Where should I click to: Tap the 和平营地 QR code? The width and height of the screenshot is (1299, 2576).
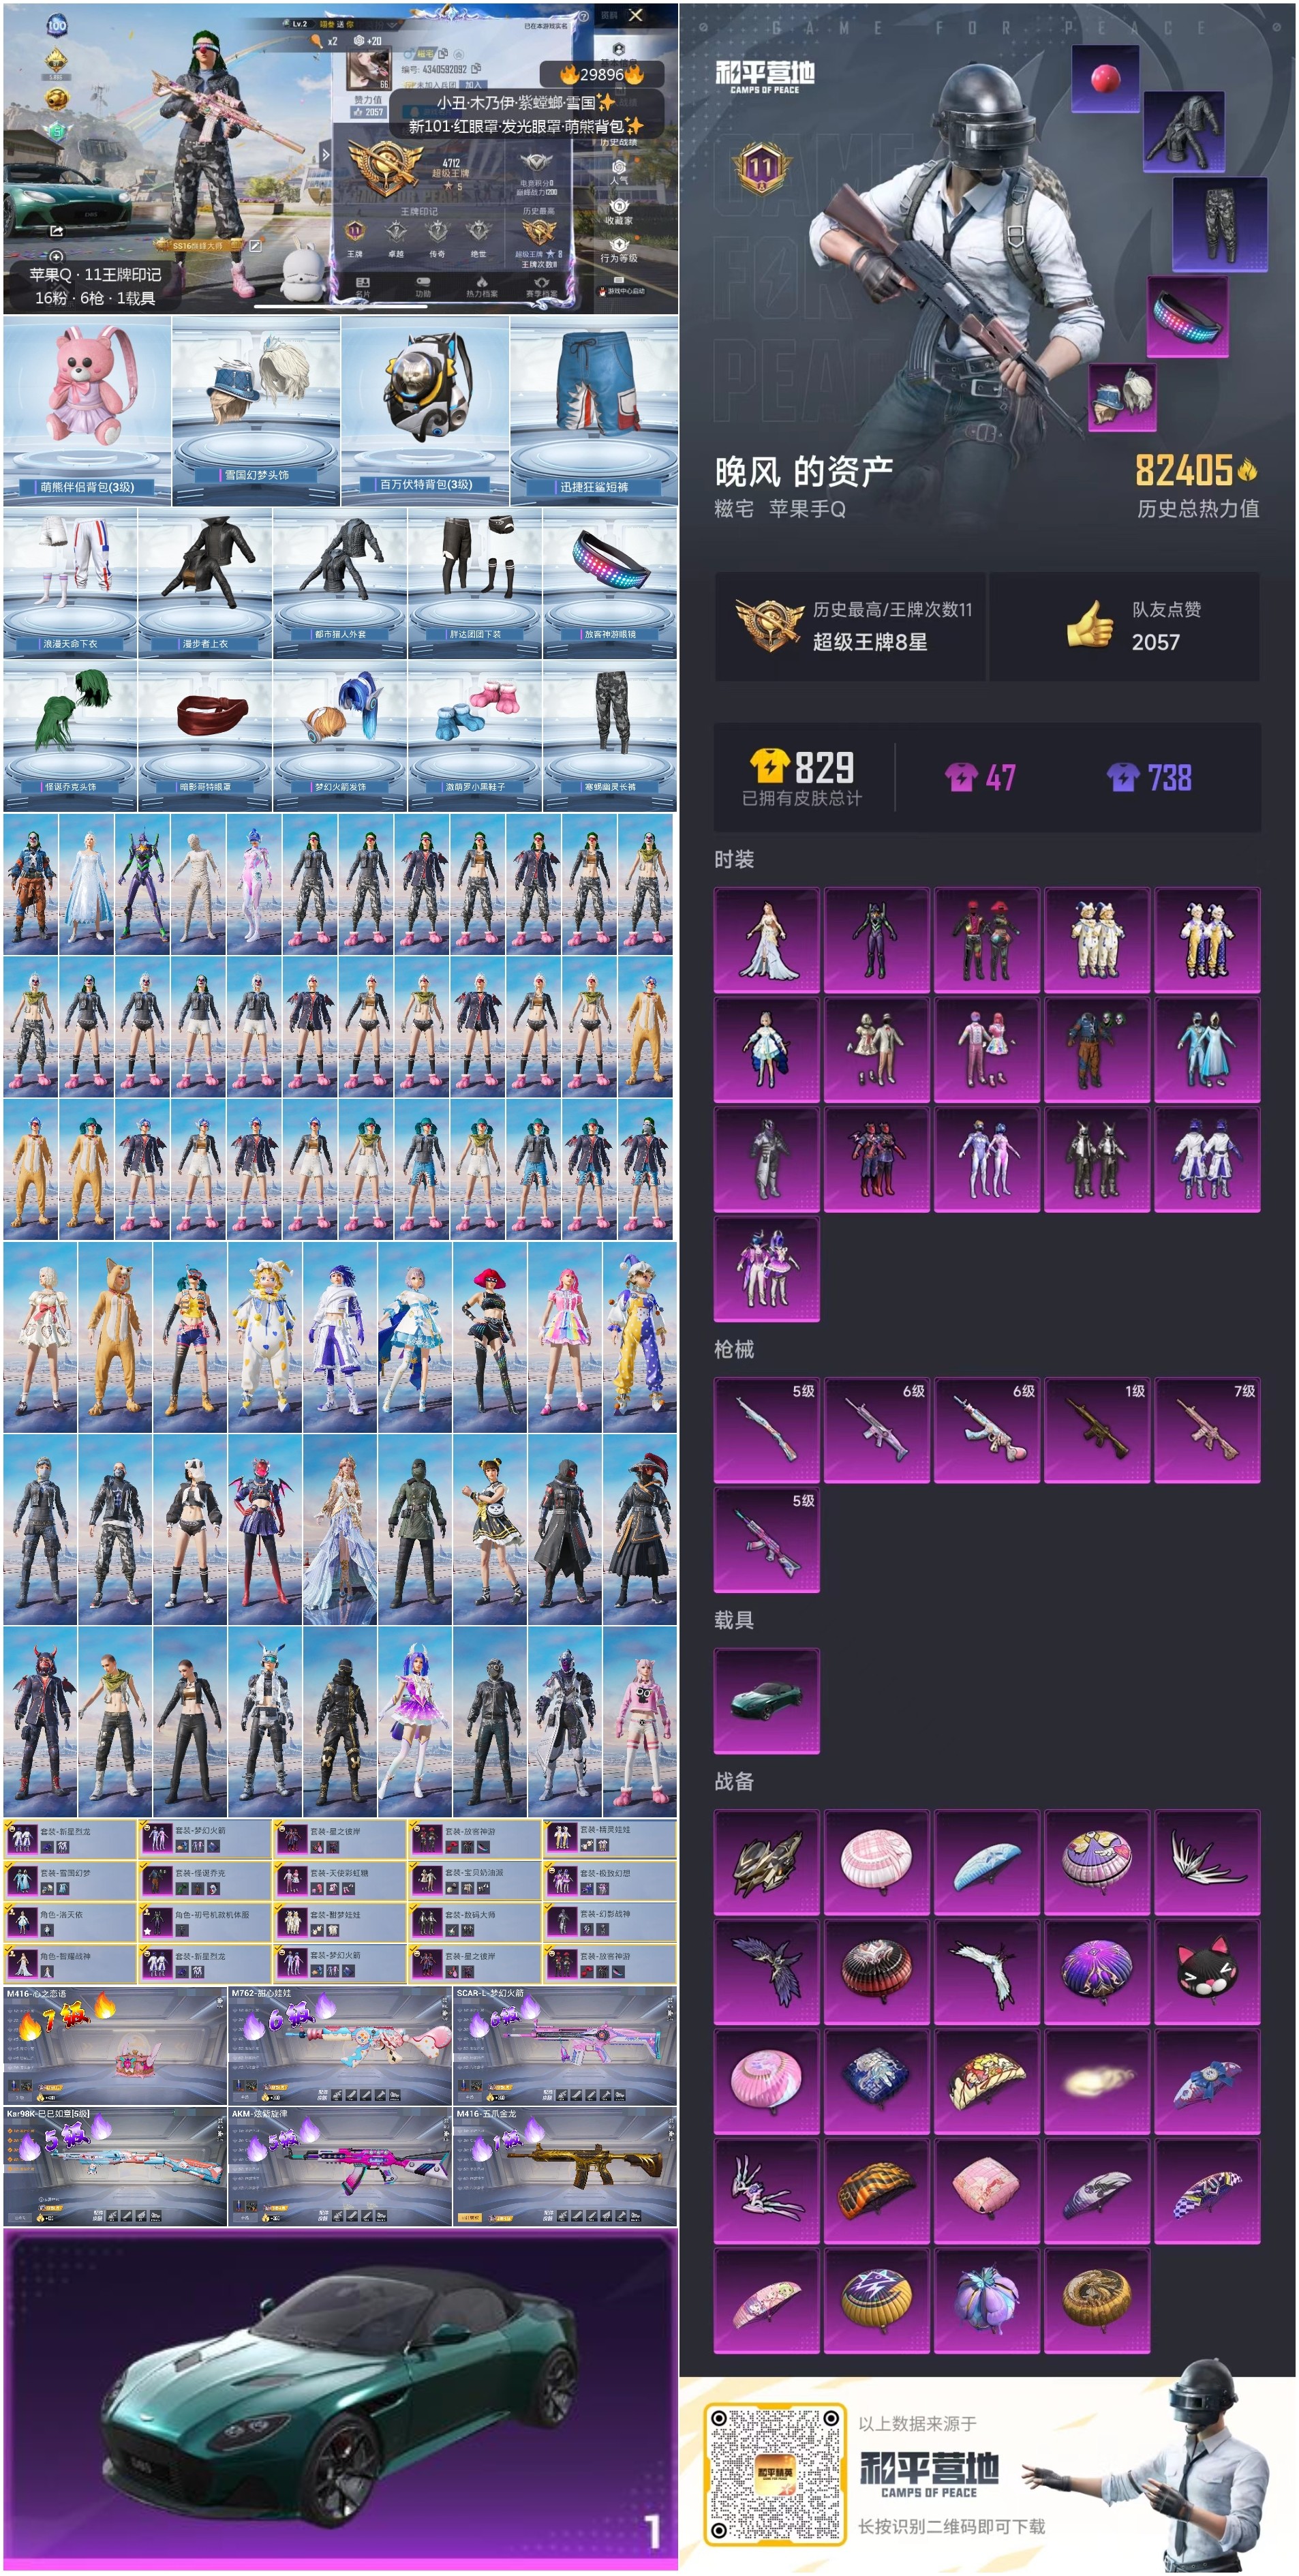tap(775, 2474)
